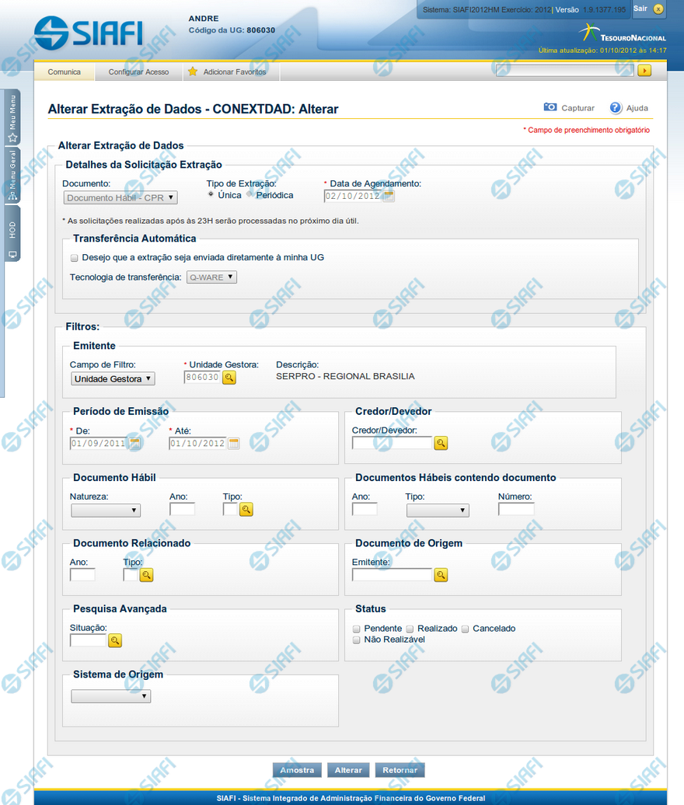Viewport: 684px width, 805px height.
Task: Click the Situação search magnifier
Action: pos(115,641)
